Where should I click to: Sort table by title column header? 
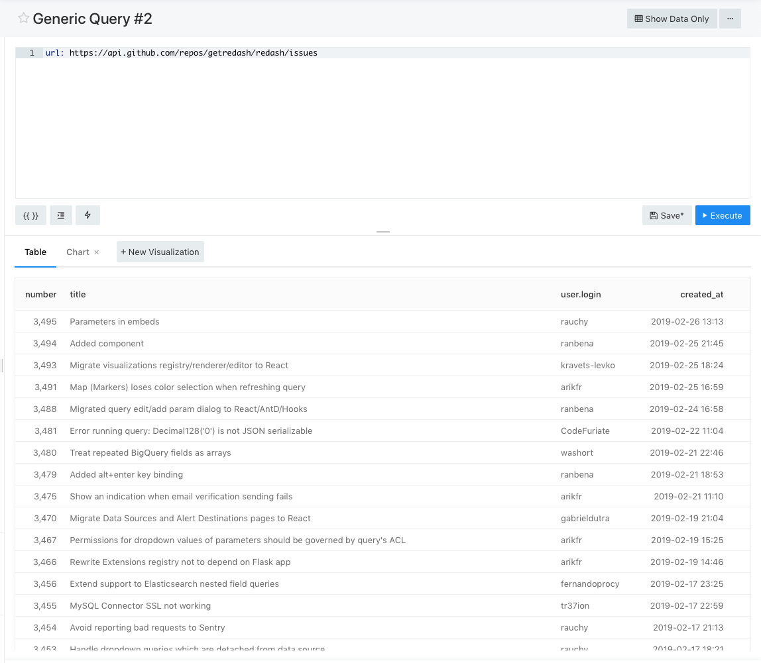point(78,294)
